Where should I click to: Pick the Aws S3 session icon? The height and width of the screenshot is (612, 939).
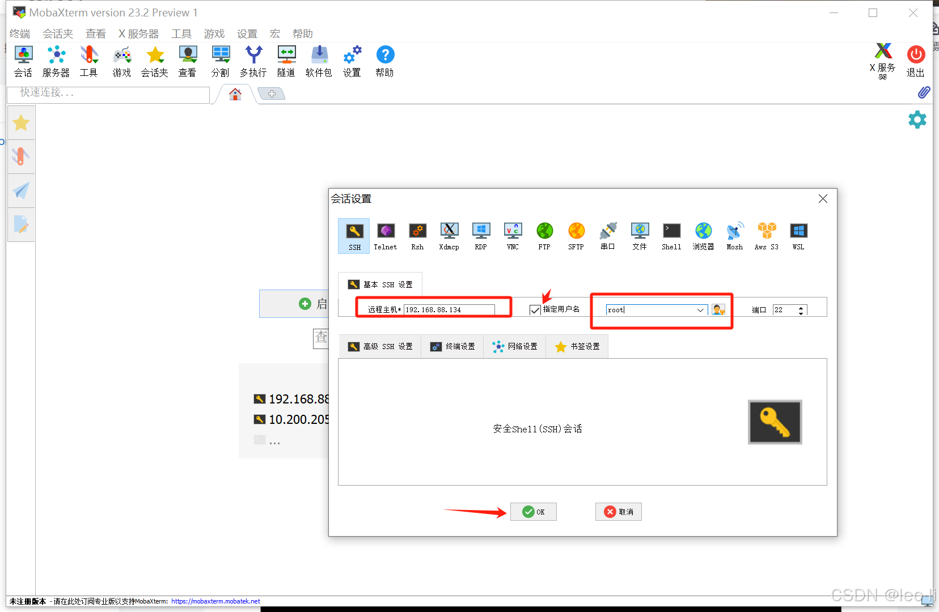click(767, 236)
